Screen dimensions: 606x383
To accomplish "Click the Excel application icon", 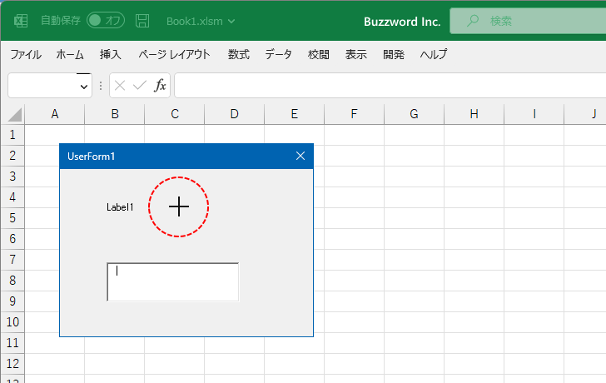I will coord(21,21).
